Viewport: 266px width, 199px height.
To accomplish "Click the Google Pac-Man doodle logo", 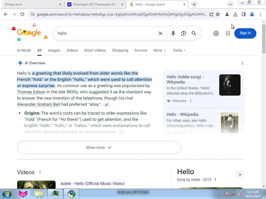I will [29, 32].
